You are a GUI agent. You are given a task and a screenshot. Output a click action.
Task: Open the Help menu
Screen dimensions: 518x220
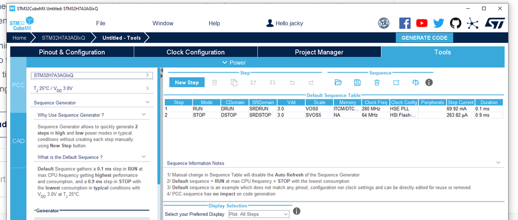click(214, 23)
